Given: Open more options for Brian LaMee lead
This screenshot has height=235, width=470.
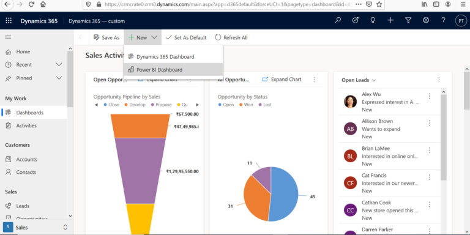Looking at the screenshot, I should click(429, 150).
